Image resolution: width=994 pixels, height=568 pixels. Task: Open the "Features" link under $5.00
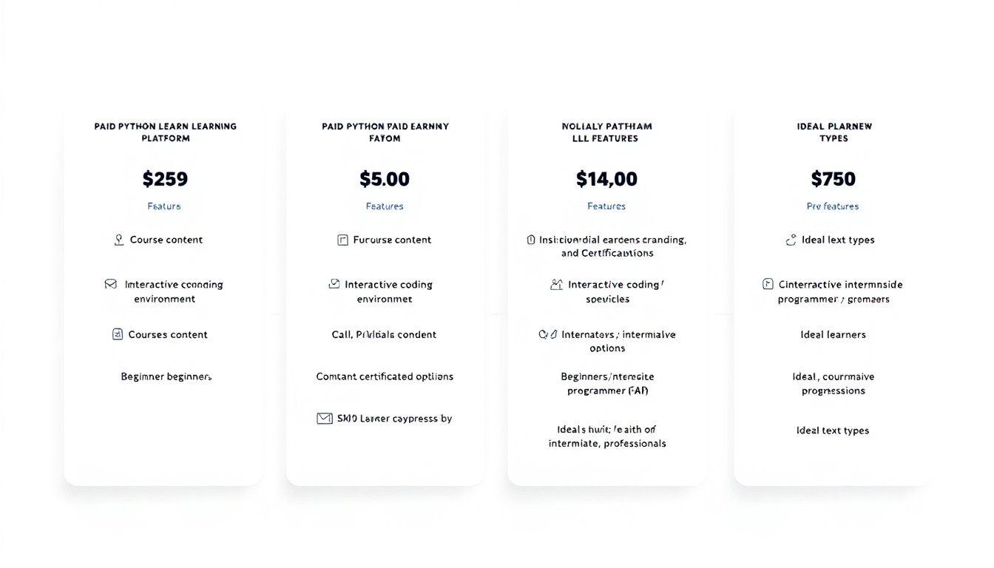click(x=385, y=206)
